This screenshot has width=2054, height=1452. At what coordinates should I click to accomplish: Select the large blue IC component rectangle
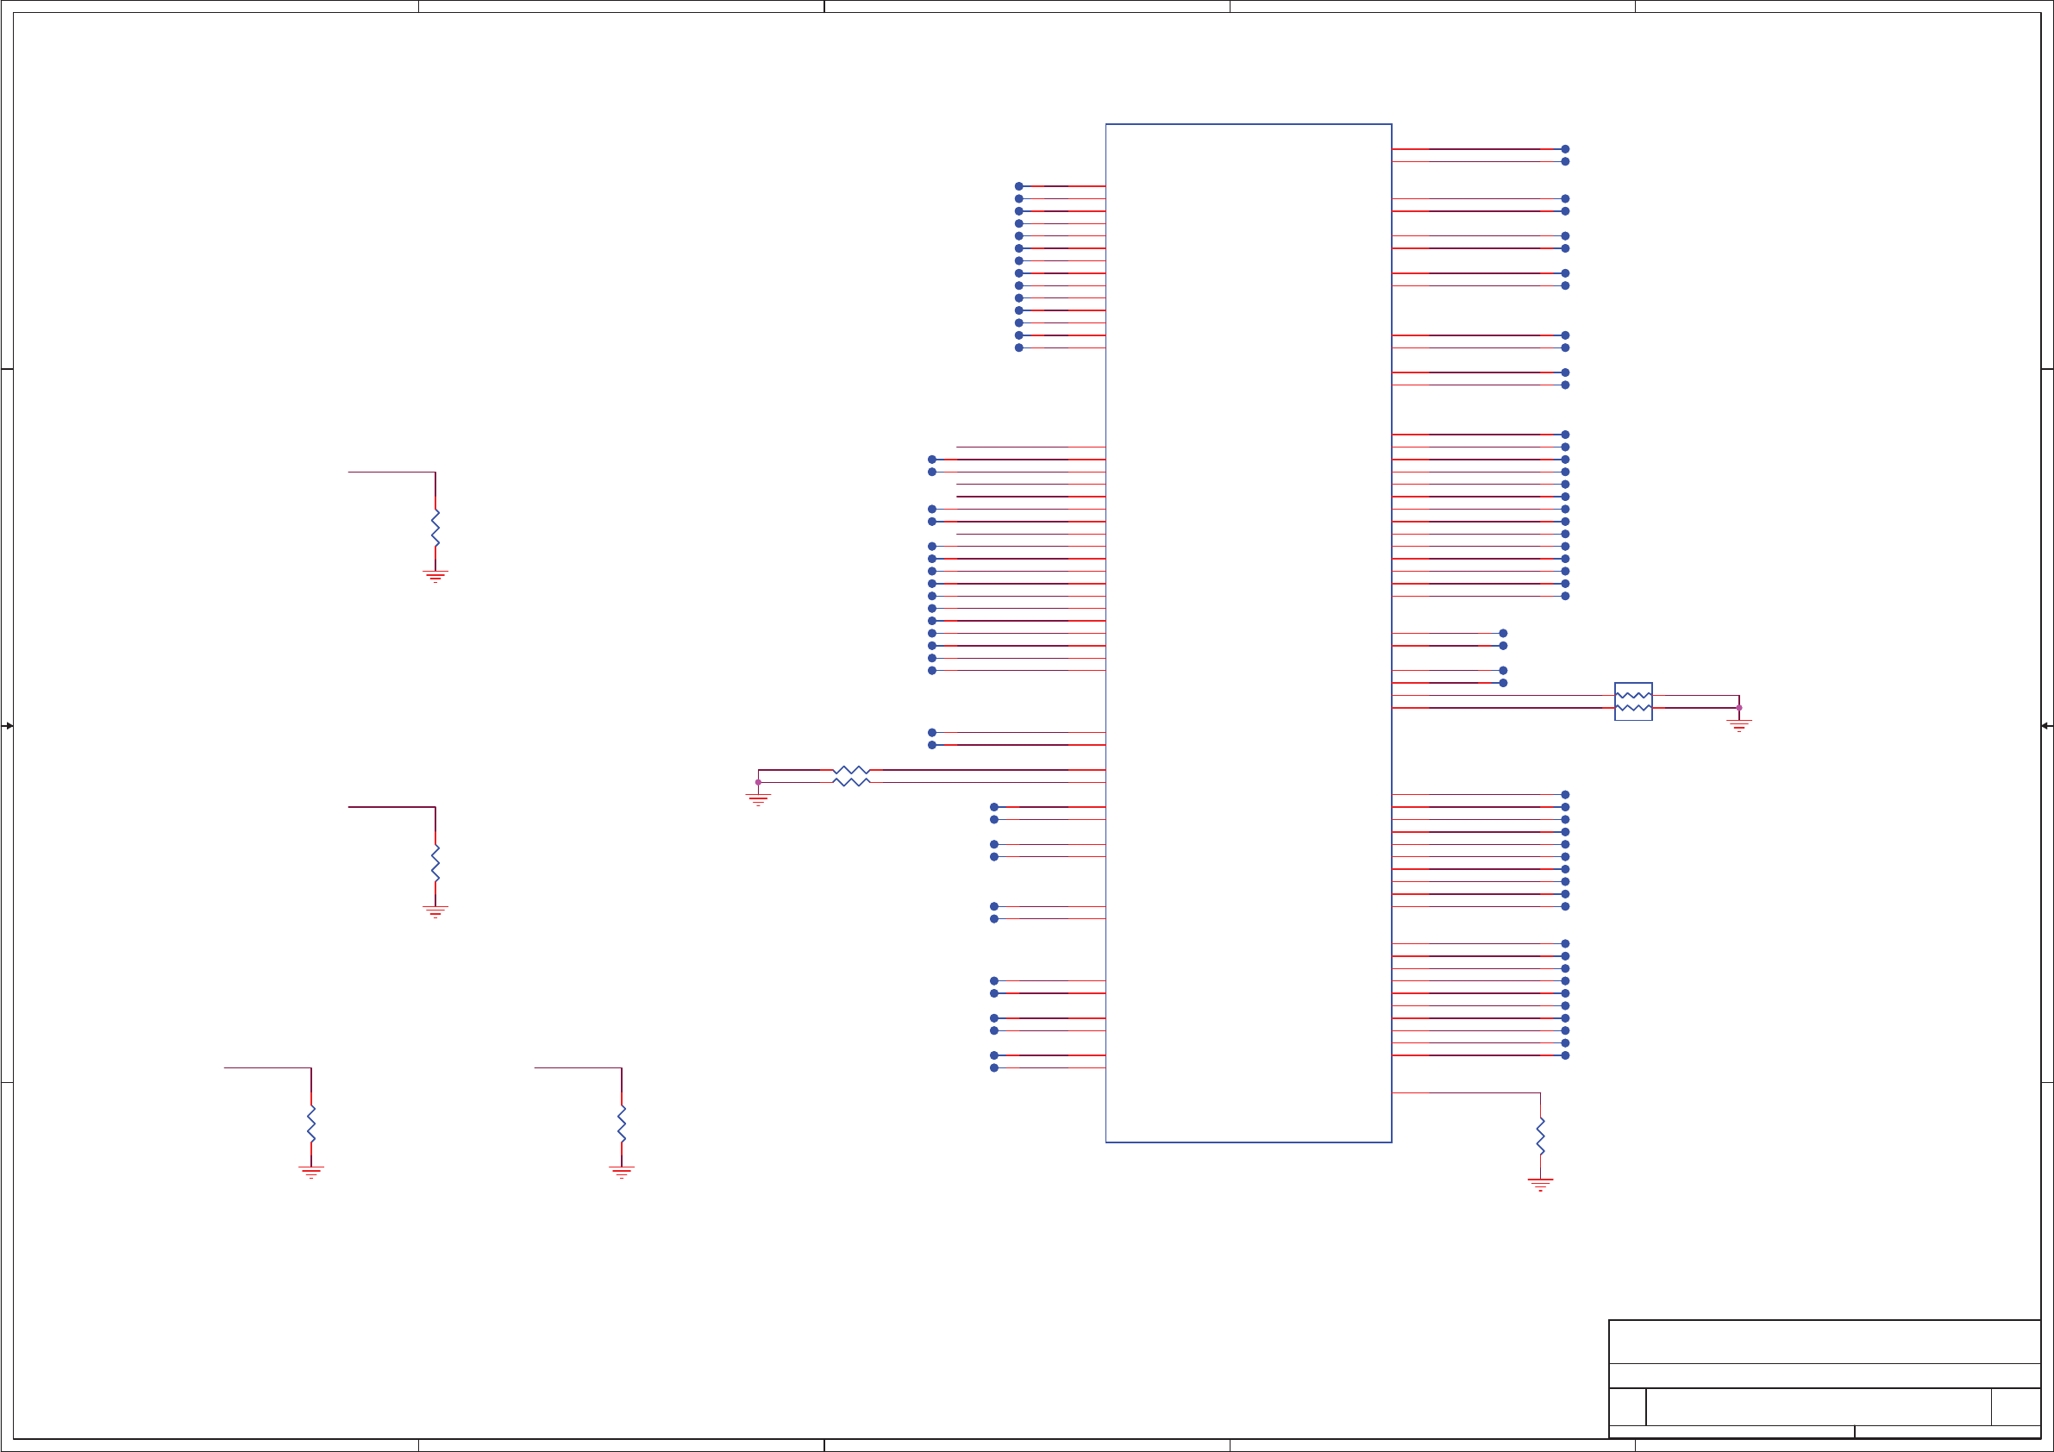click(x=1248, y=633)
